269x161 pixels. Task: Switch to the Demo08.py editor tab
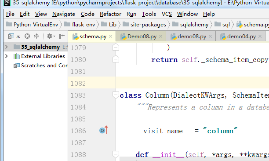point(141,37)
